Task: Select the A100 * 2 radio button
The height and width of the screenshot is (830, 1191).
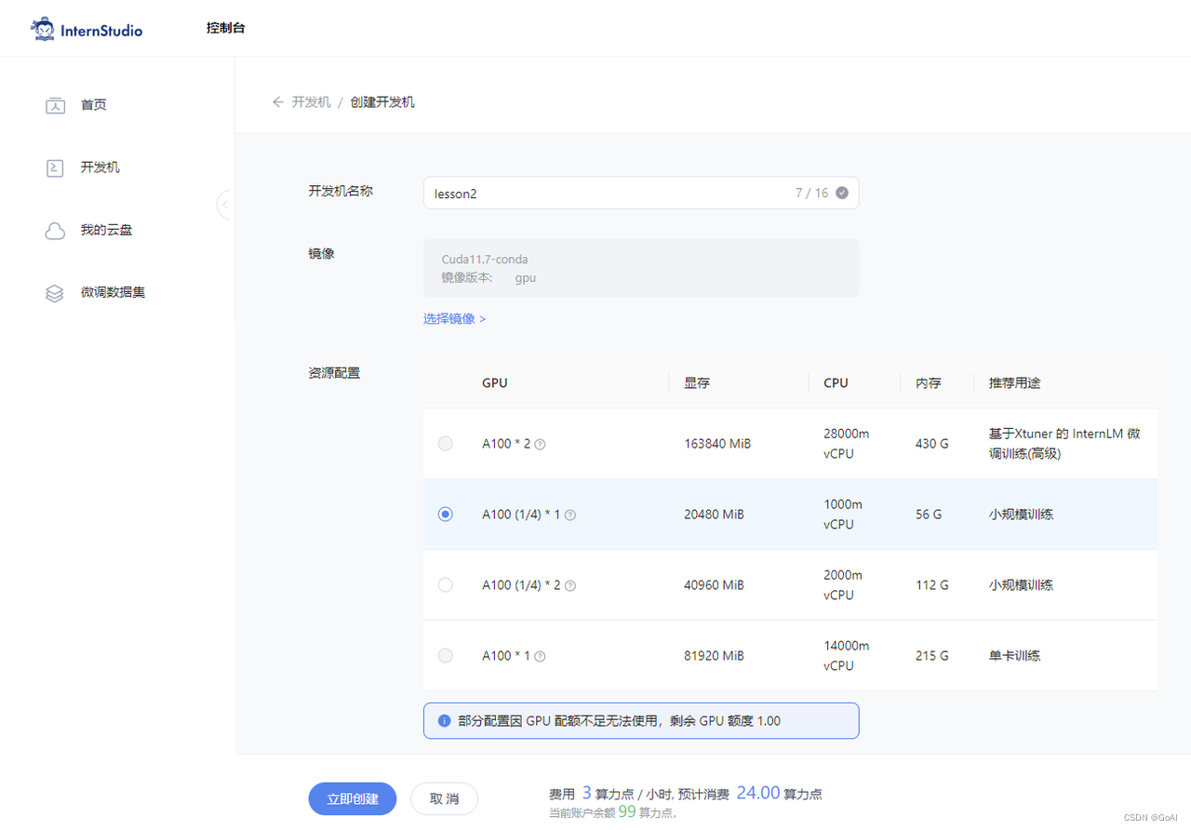Action: point(445,444)
